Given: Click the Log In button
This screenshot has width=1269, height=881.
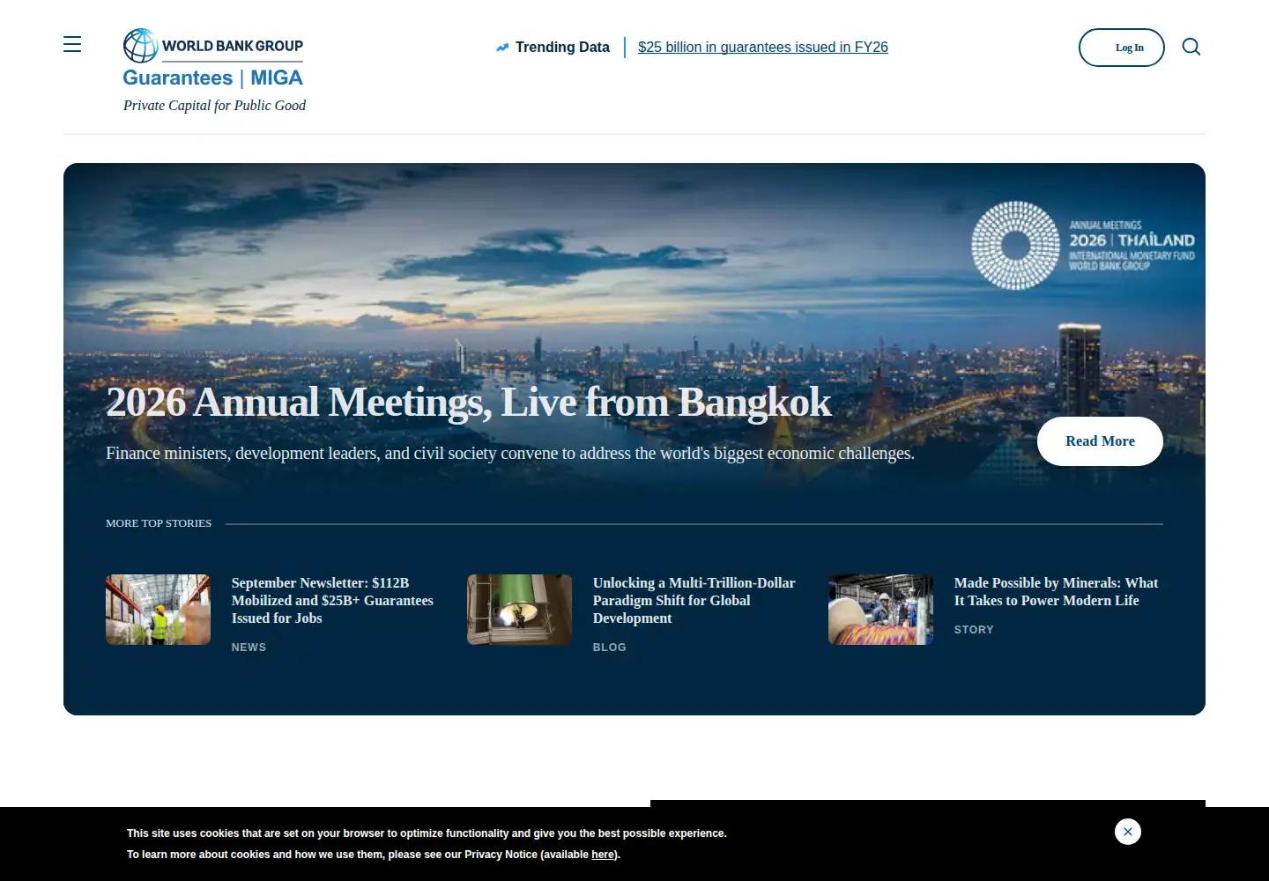Looking at the screenshot, I should click(x=1122, y=48).
